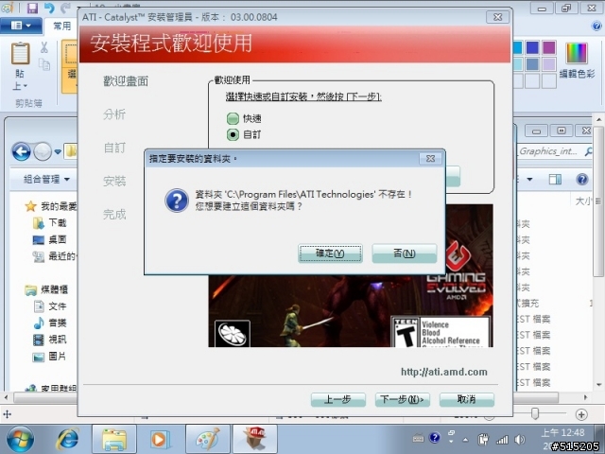Click the save icon in Paint quick access toolbar
The image size is (605, 454).
(x=32, y=8)
